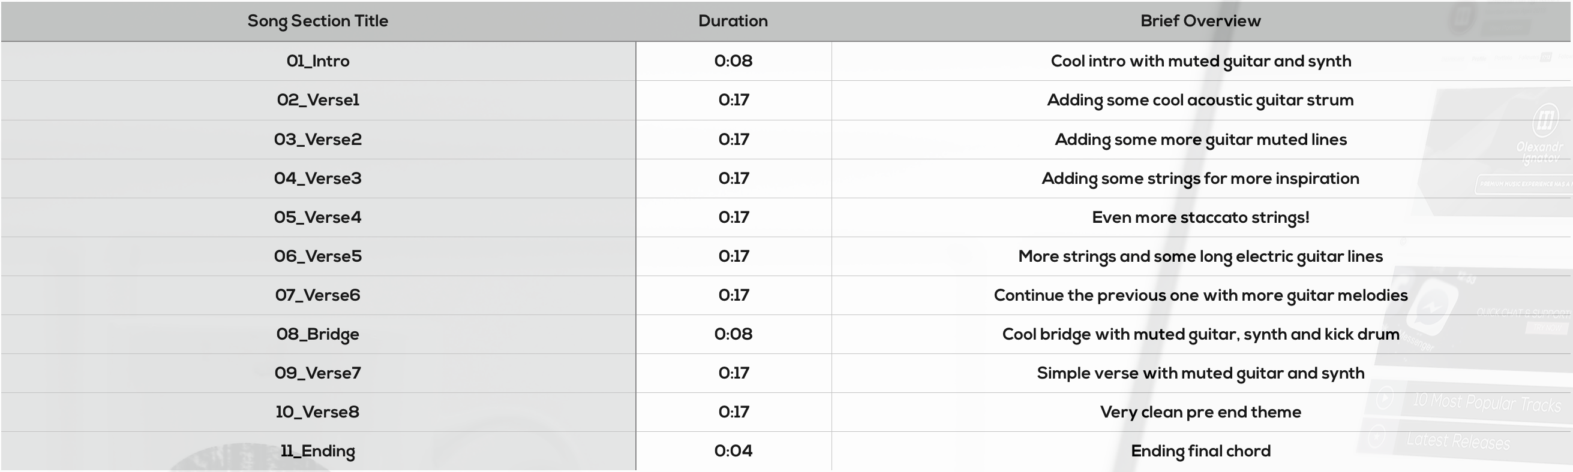Click the Song Section Title column header

pos(317,22)
